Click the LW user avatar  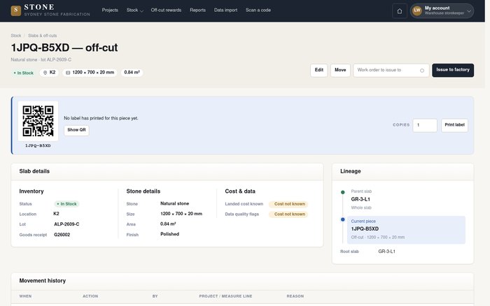[417, 10]
